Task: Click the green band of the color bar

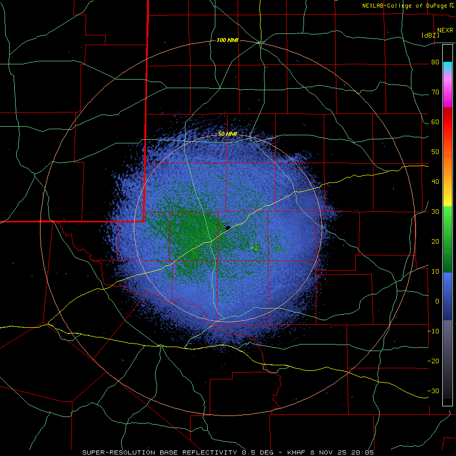Action: pos(447,240)
